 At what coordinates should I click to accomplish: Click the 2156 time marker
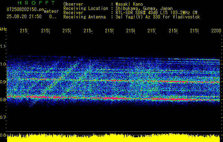[131, 31]
